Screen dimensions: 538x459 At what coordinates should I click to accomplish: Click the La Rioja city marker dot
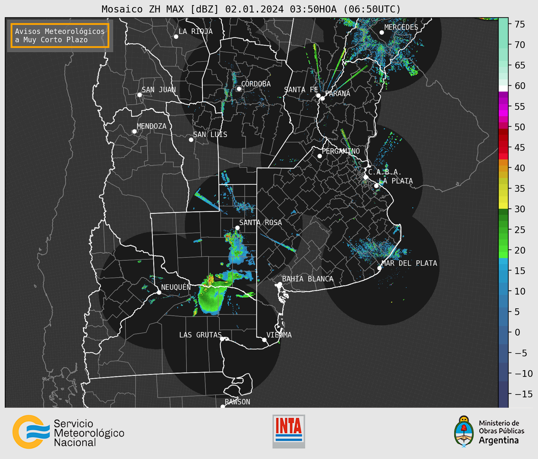[176, 37]
